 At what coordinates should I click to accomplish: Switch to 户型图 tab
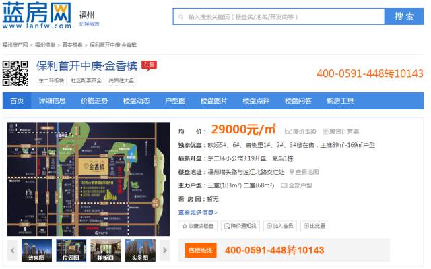click(175, 101)
